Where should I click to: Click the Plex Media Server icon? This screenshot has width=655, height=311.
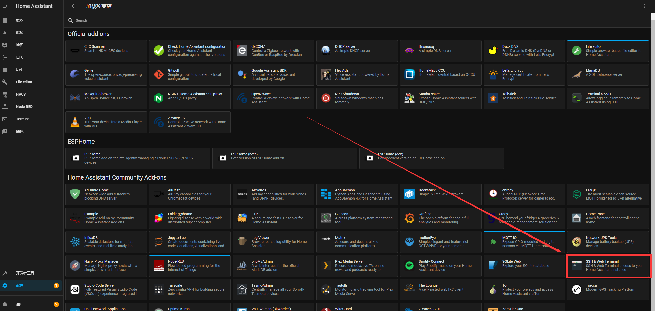tap(326, 266)
